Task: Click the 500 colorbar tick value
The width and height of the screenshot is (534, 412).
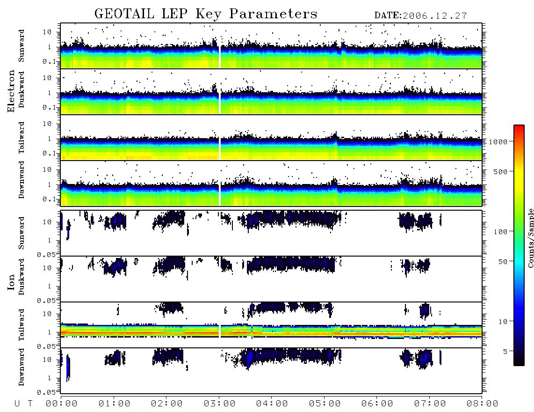Action: pyautogui.click(x=501, y=171)
